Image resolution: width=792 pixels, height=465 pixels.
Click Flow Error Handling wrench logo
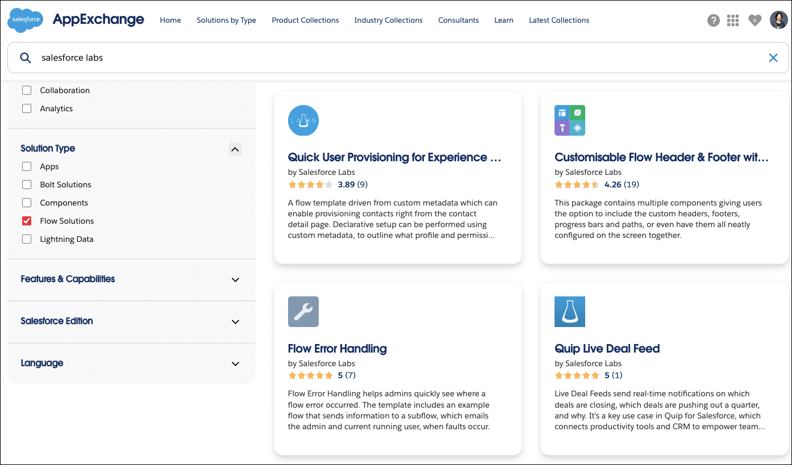coord(303,312)
